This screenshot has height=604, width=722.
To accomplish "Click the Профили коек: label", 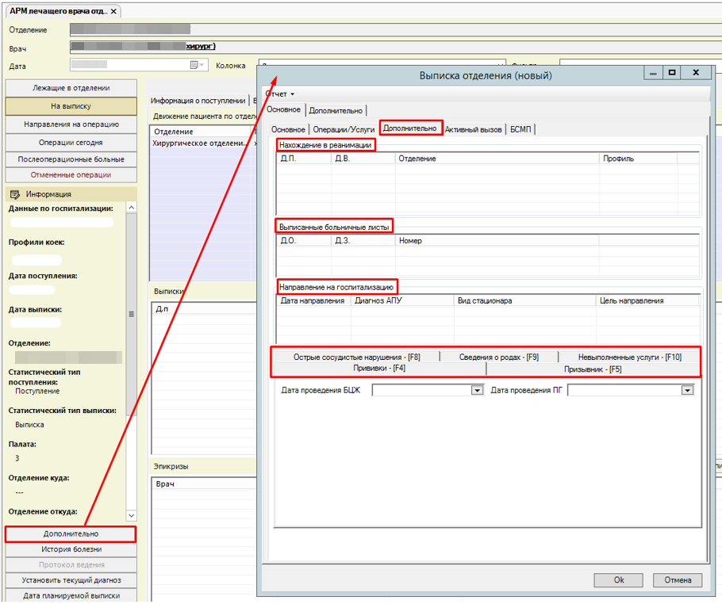I will pyautogui.click(x=36, y=242).
